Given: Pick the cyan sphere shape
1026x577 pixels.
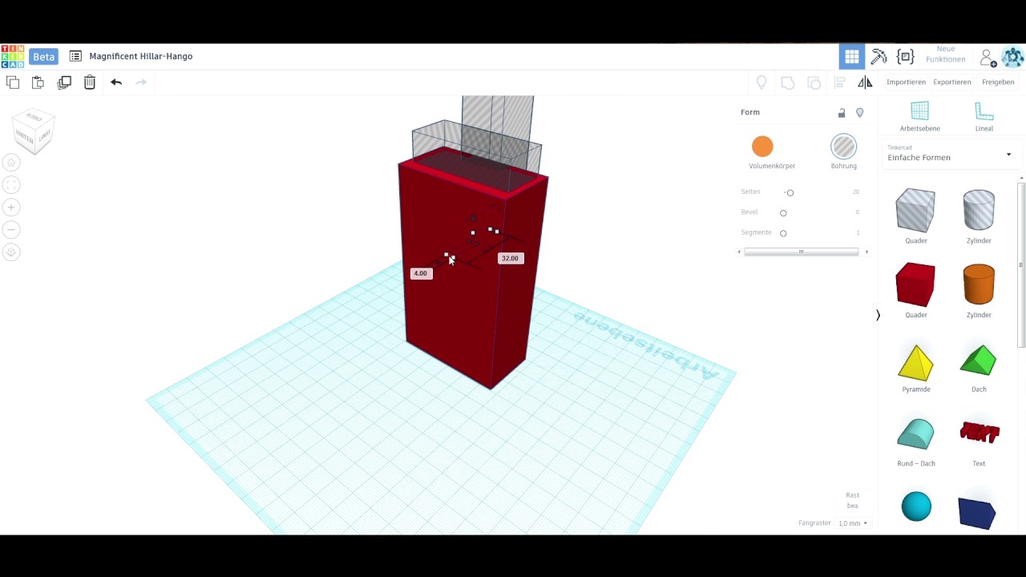Looking at the screenshot, I should (916, 506).
